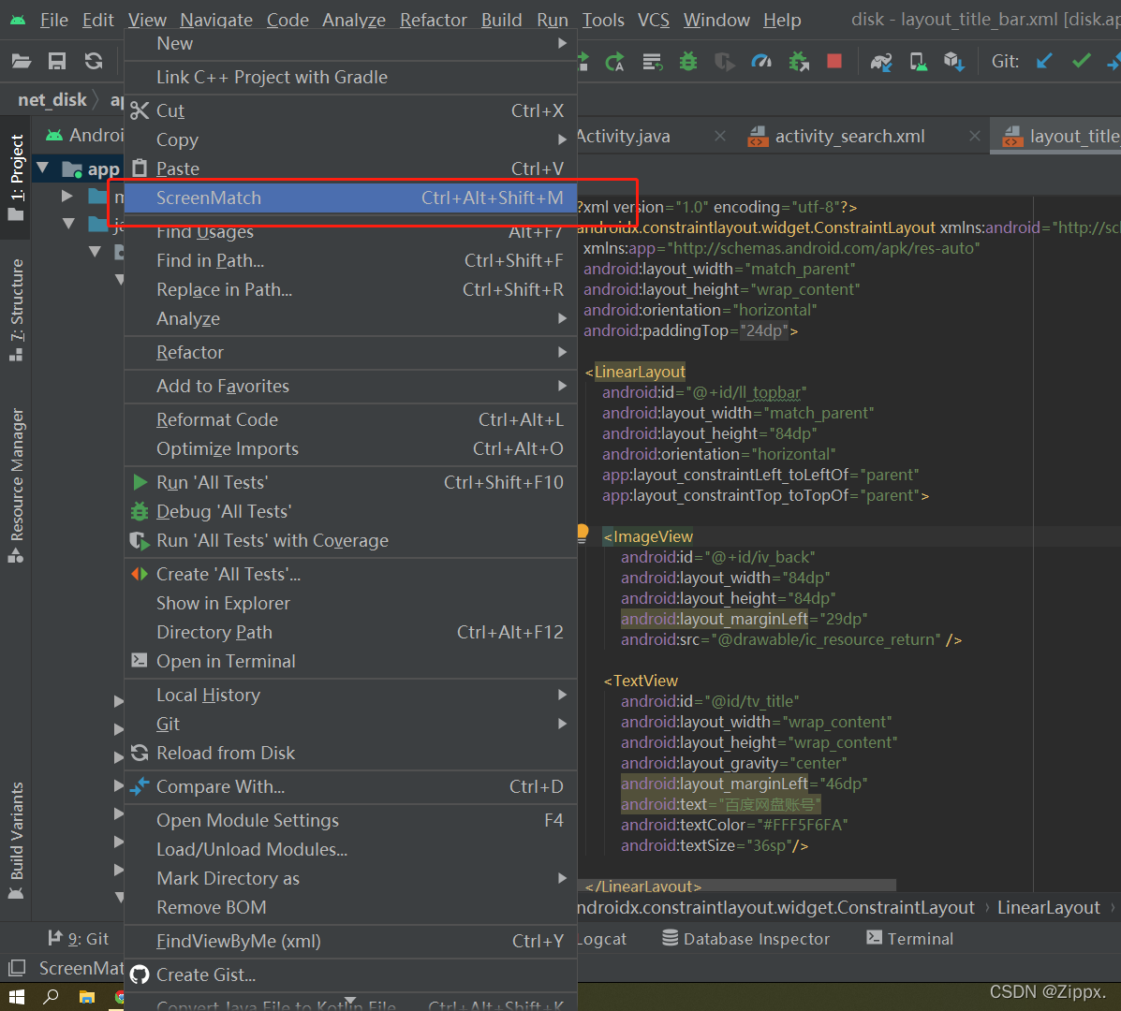Click the green Debug bug icon

688,62
